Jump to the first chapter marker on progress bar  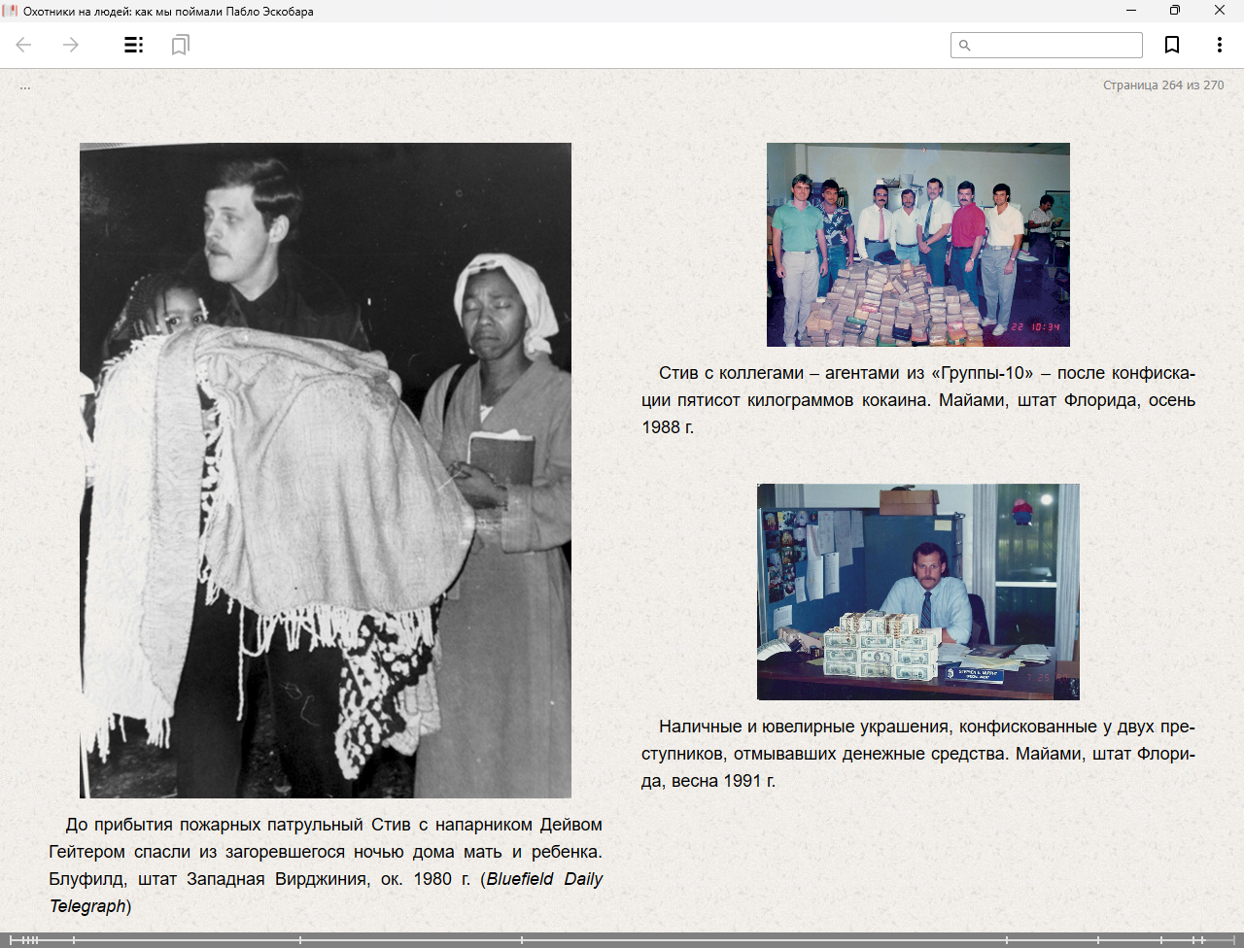[12, 939]
